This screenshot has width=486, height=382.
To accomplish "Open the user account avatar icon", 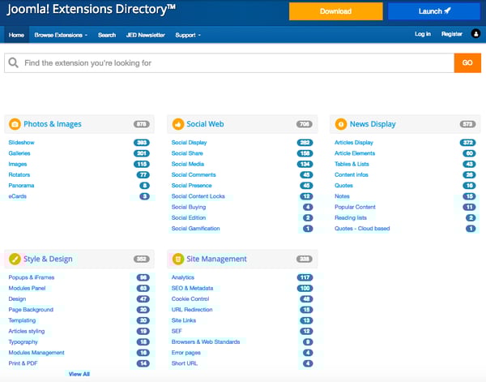I will (476, 34).
